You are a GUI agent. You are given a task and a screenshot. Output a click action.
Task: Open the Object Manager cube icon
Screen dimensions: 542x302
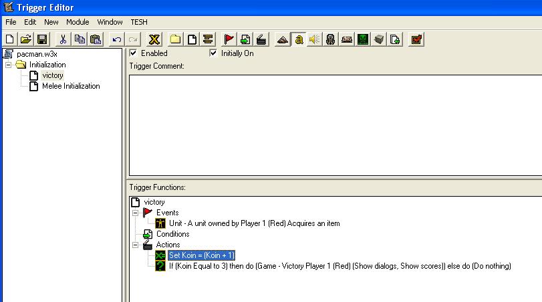[379, 39]
